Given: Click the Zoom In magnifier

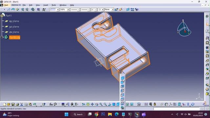Looking at the screenshot, I should pos(101,104).
